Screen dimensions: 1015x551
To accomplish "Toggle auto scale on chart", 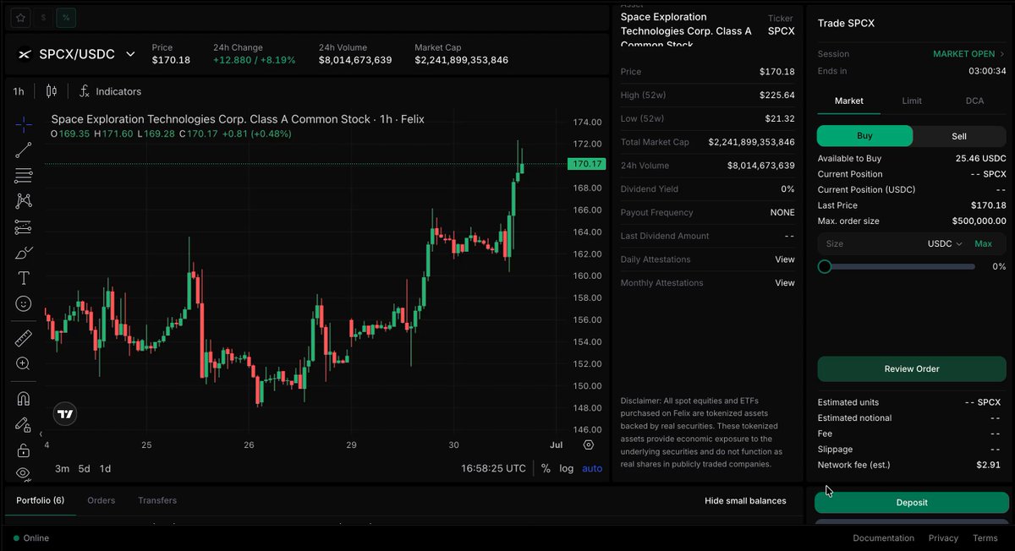I will [592, 468].
